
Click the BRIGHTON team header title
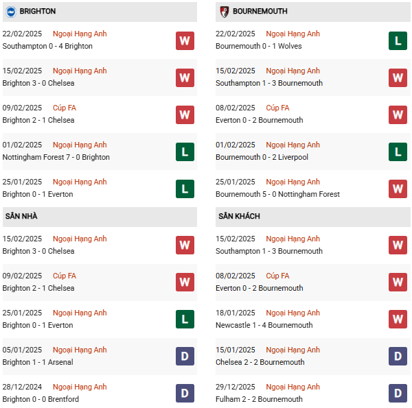tap(38, 11)
